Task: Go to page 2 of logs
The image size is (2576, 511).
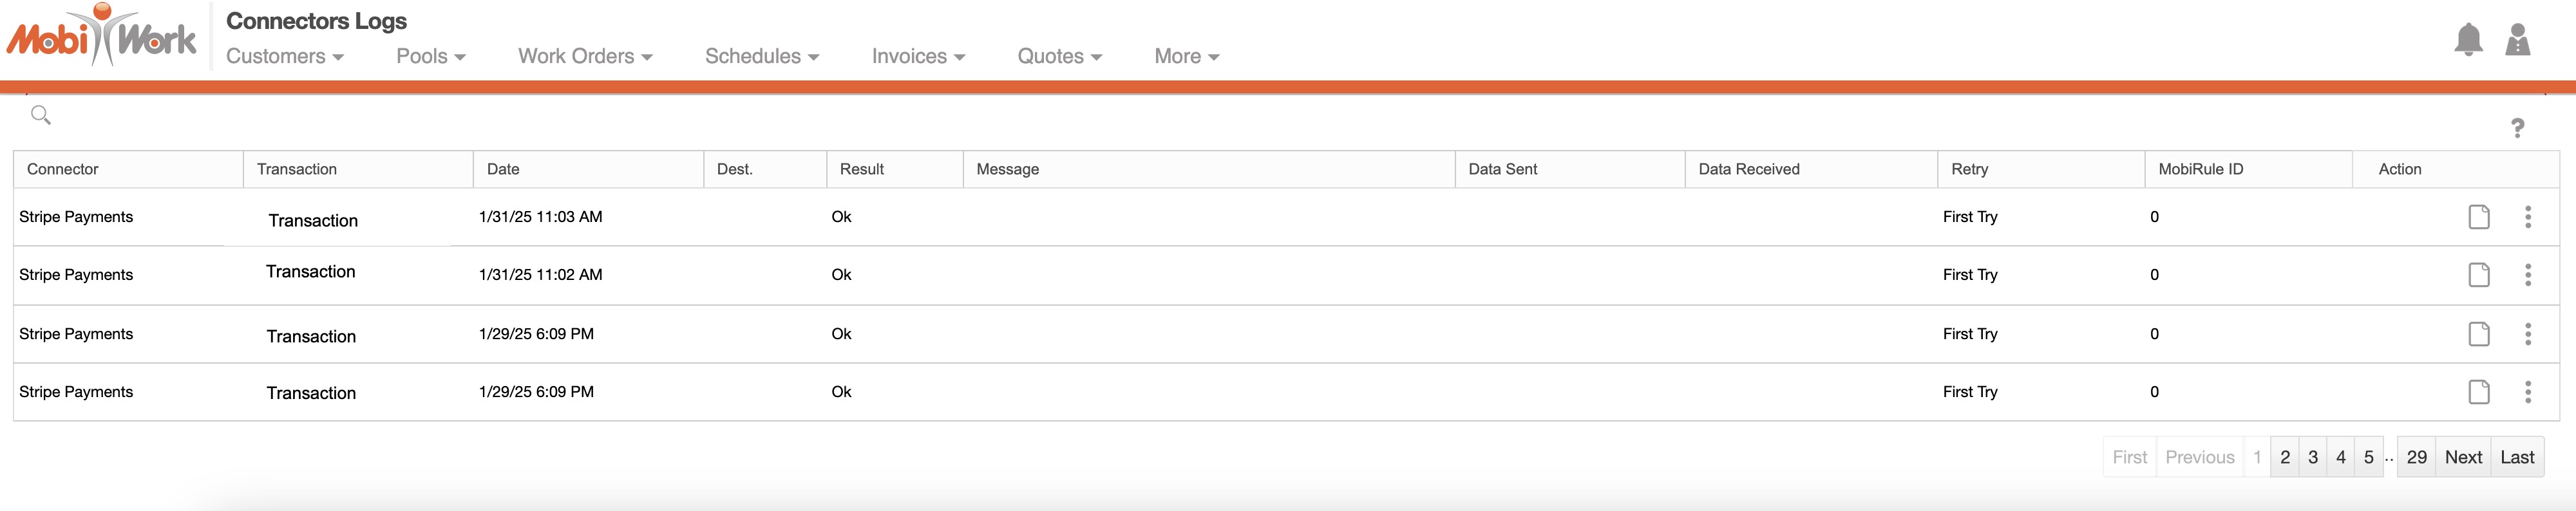Action: (2285, 457)
